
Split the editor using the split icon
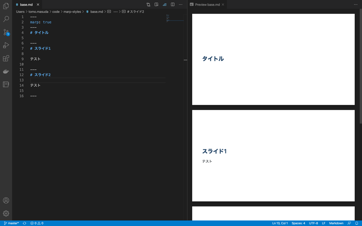(x=172, y=4)
